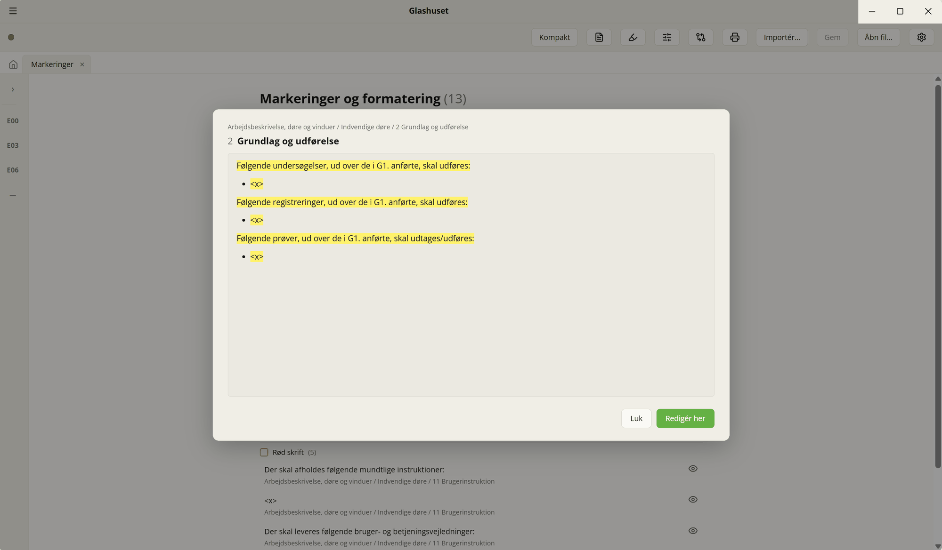Click the vertical scrollbar thumb
This screenshot has height=550, width=942.
938,277
